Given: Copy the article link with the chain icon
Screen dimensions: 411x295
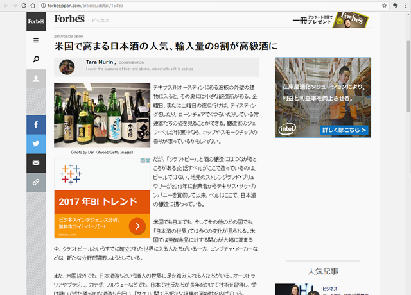Looking at the screenshot, I should (x=36, y=182).
